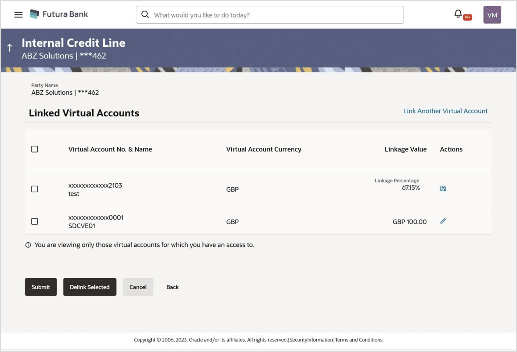Click the Submit button
Viewport: 517px width, 352px height.
[41, 287]
